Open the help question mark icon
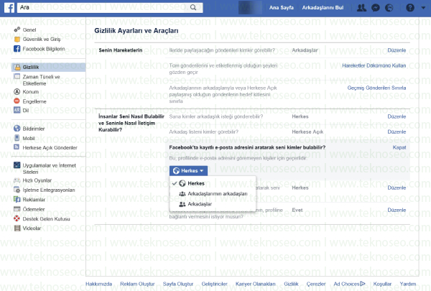 click(410, 8)
